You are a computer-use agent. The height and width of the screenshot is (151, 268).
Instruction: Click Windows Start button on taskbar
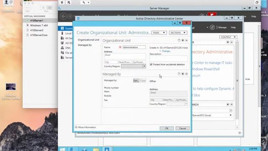pos(62,149)
